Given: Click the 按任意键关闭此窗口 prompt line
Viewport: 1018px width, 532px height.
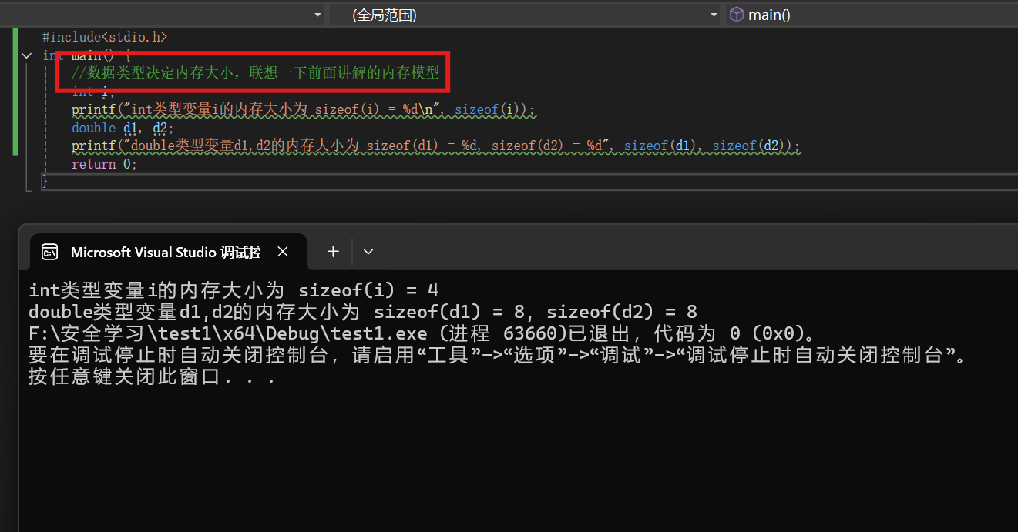Looking at the screenshot, I should click(151, 377).
